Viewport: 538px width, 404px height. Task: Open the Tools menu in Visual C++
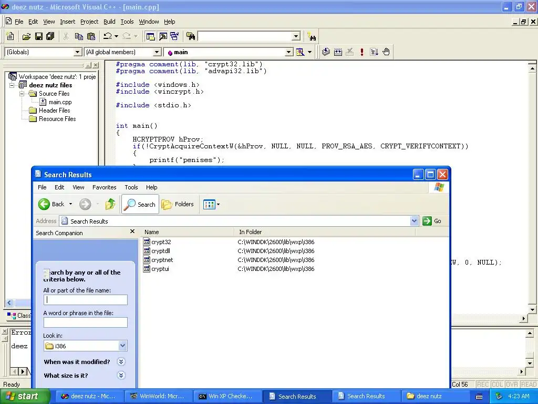click(127, 22)
